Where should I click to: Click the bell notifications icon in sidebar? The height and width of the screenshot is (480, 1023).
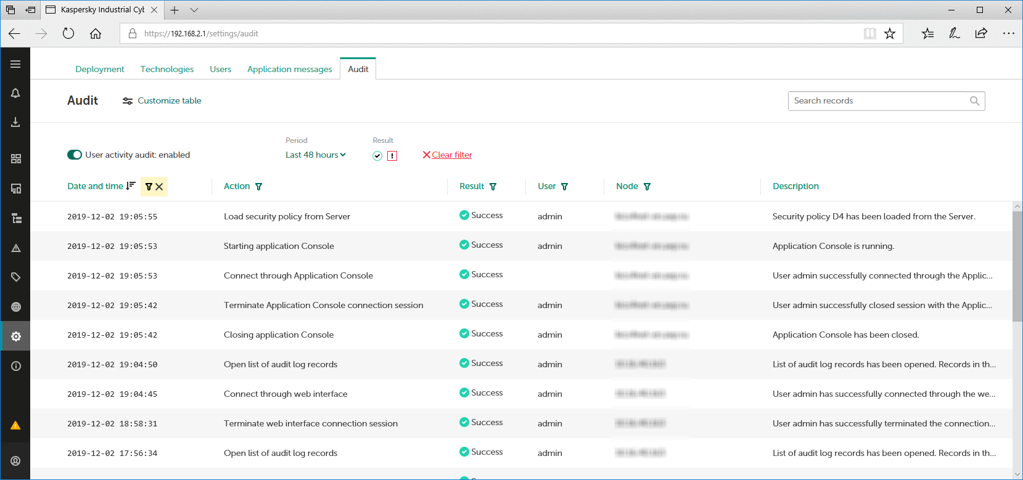pyautogui.click(x=15, y=93)
